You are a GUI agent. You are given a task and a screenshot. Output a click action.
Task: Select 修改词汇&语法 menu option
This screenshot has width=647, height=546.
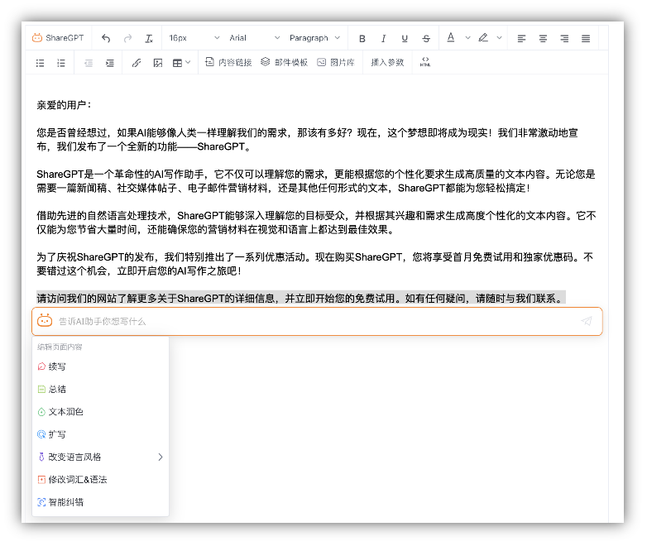pos(100,480)
